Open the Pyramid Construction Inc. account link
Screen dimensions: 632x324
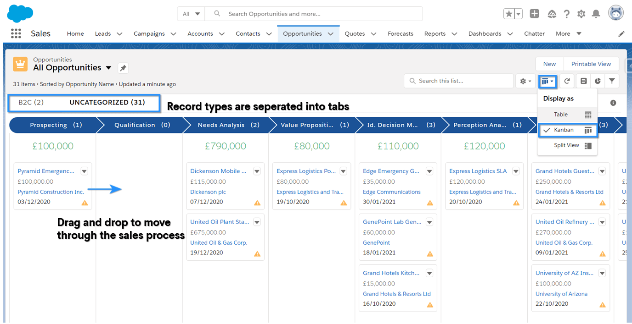[x=51, y=192]
